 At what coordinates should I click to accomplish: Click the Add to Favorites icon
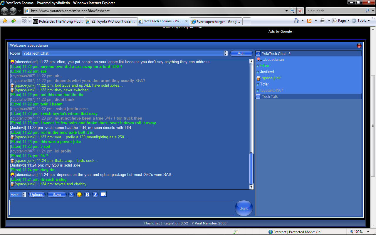(14, 21)
